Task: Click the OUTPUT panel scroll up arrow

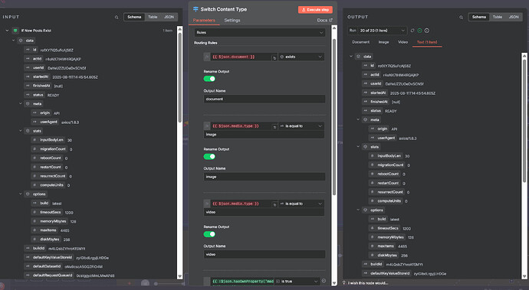Action: [524, 56]
